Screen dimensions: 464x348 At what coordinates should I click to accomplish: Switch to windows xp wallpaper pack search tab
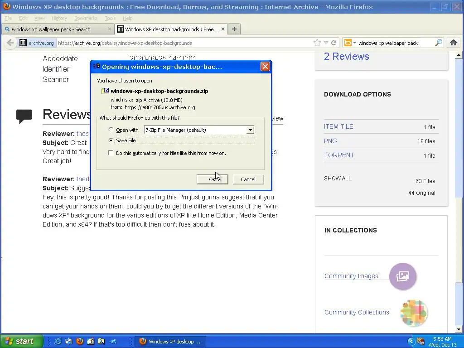pos(58,29)
